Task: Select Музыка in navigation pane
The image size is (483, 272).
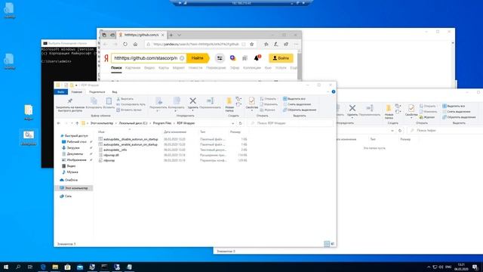Action: (72, 172)
